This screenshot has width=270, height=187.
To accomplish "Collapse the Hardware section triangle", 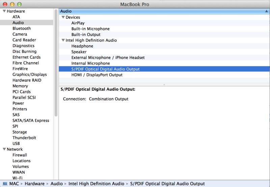I will click(x=4, y=11).
